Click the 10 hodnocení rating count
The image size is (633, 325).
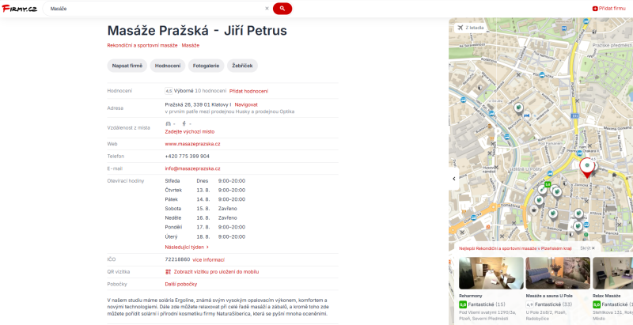click(x=210, y=91)
